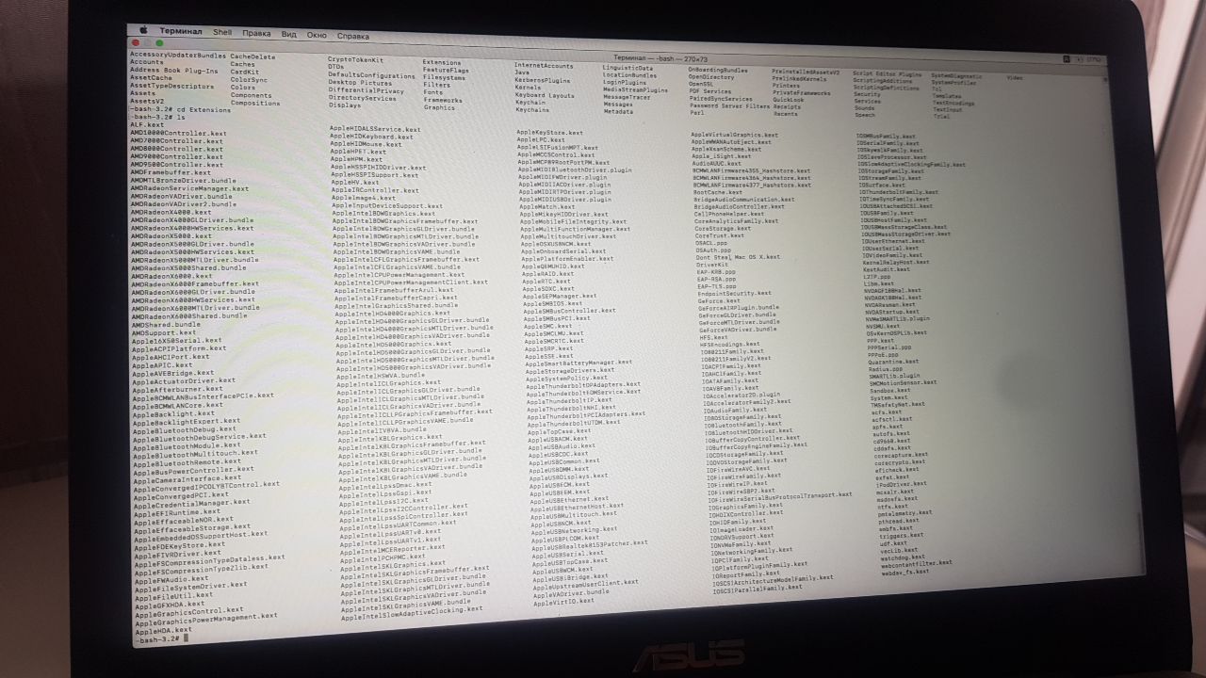Click 'AppleIntelPCHPMC.kext' entry

point(381,558)
